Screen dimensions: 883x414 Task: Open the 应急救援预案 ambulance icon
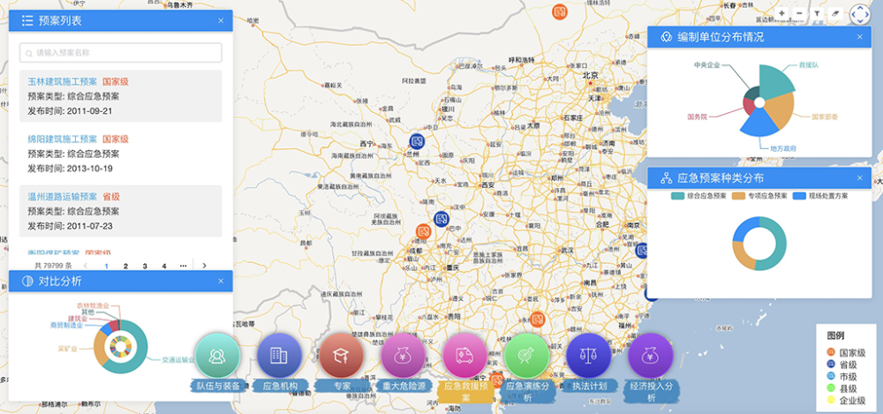466,357
